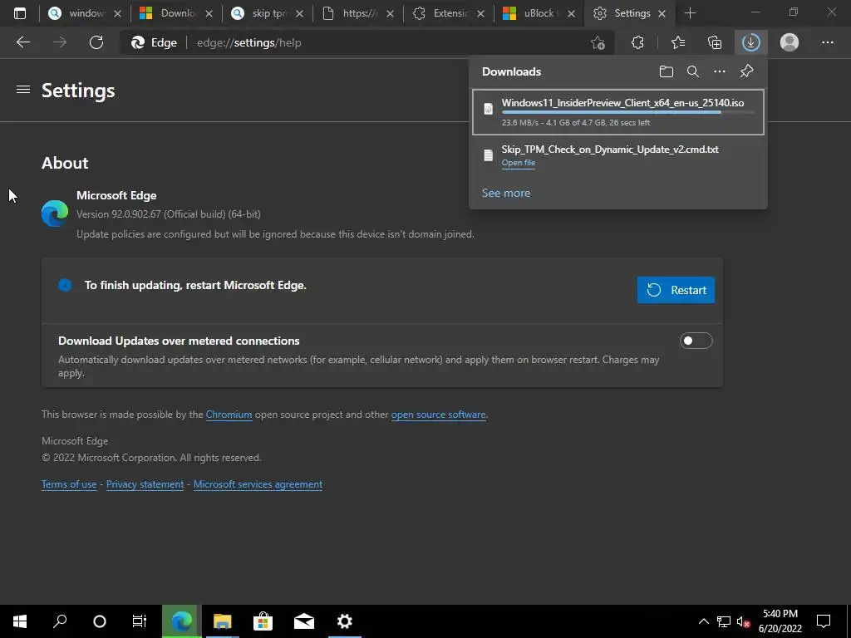Open the muted volume icon in tray

point(743,621)
